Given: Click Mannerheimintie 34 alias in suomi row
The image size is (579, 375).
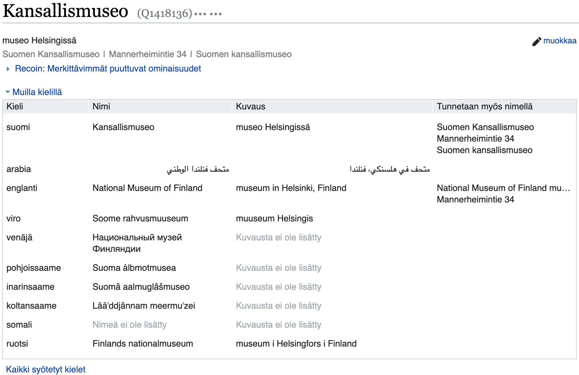Looking at the screenshot, I should coord(475,139).
